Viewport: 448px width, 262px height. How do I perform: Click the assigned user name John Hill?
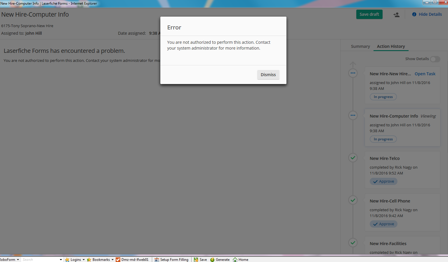[x=34, y=33]
